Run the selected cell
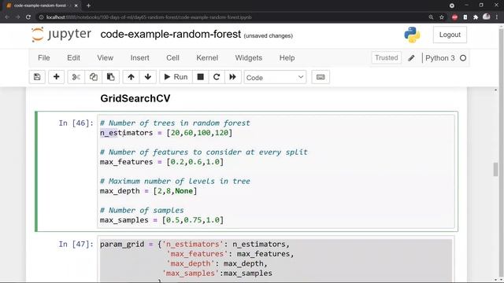Image resolution: width=504 pixels, height=283 pixels. (176, 77)
